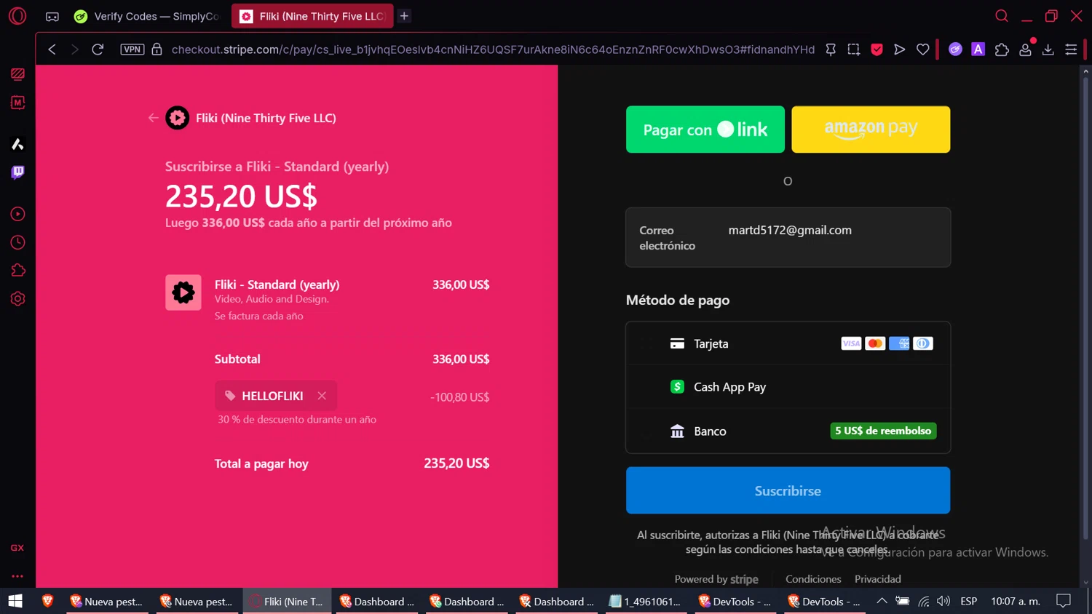This screenshot has width=1092, height=614.
Task: Open the ESP language indicator
Action: pyautogui.click(x=968, y=601)
